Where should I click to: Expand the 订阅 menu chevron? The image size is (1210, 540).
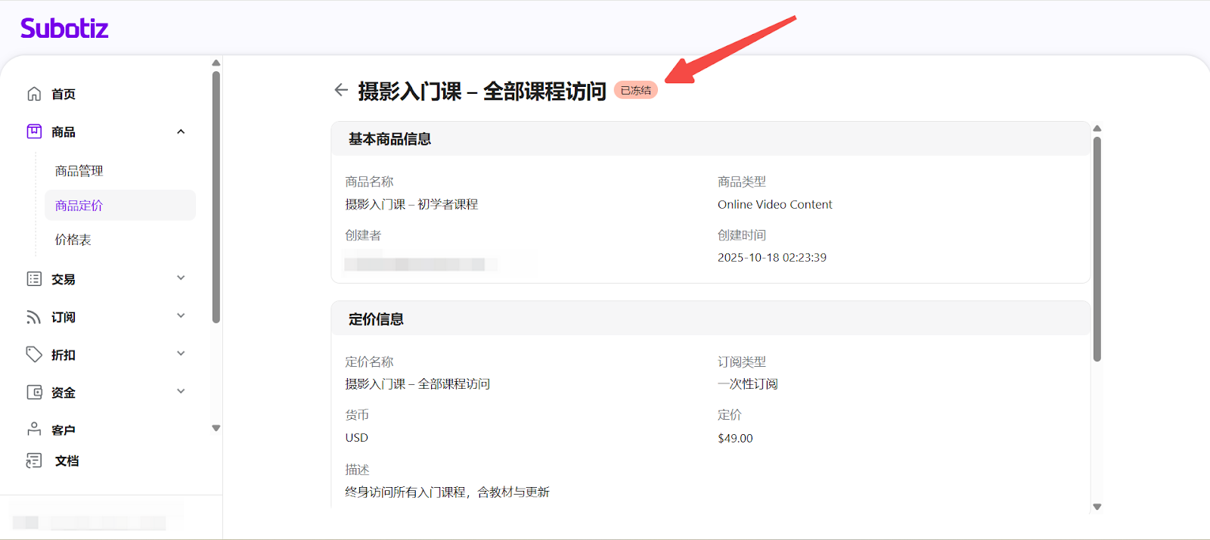pos(181,316)
